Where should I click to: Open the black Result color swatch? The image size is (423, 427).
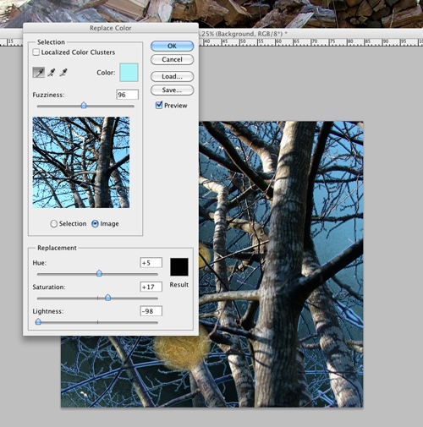pyautogui.click(x=179, y=266)
